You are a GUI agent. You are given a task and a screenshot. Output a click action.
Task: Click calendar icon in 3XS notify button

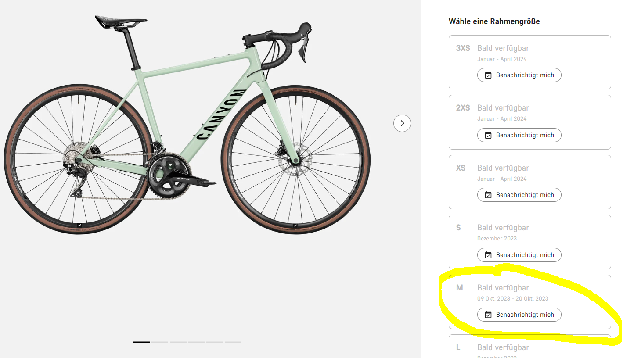tap(488, 75)
